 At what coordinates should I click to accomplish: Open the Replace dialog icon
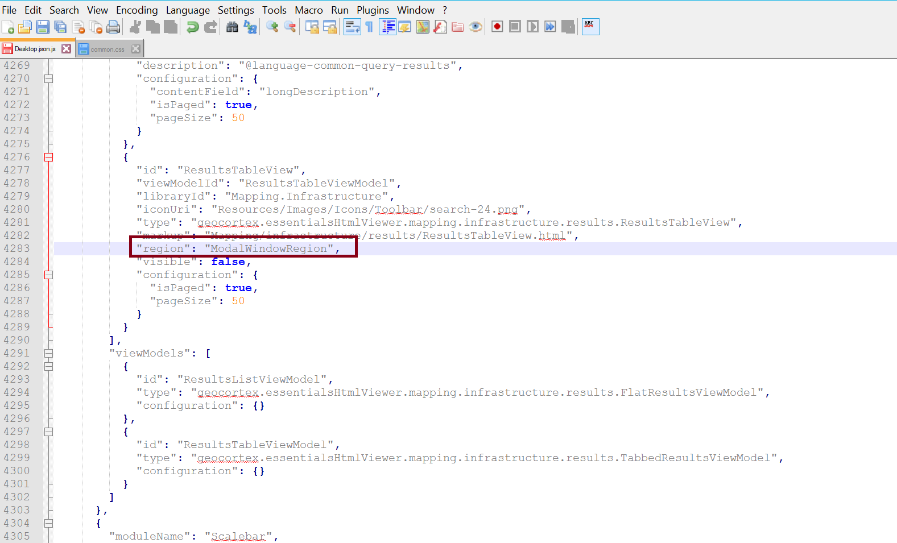250,27
